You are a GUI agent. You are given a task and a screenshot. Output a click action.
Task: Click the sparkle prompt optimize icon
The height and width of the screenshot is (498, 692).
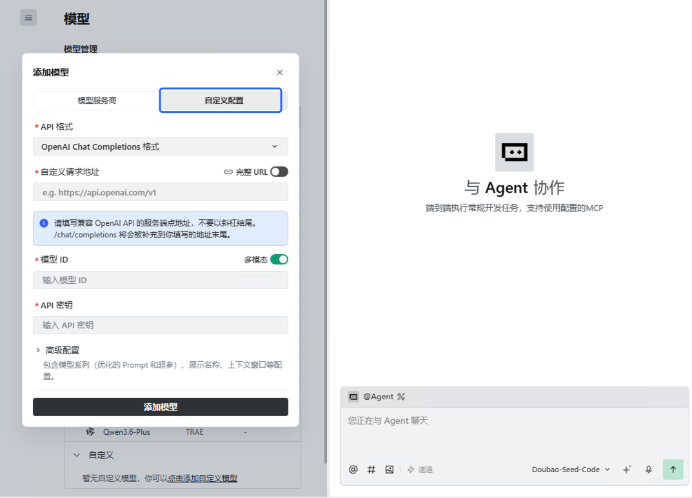[x=627, y=470]
